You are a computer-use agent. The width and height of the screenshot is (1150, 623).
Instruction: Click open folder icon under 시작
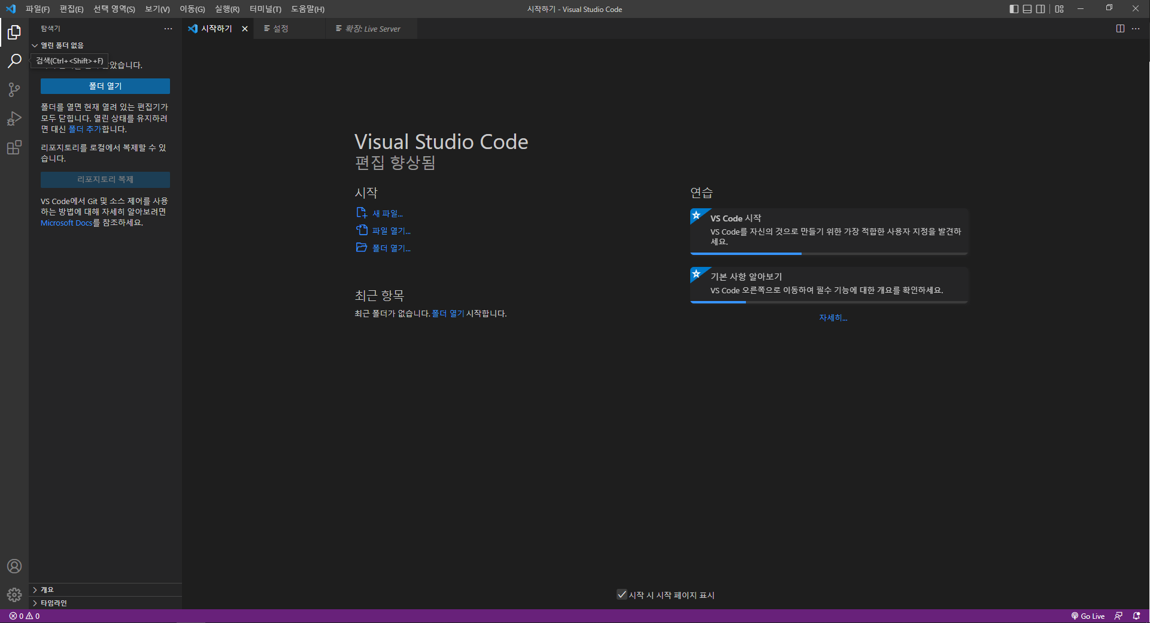coord(362,248)
